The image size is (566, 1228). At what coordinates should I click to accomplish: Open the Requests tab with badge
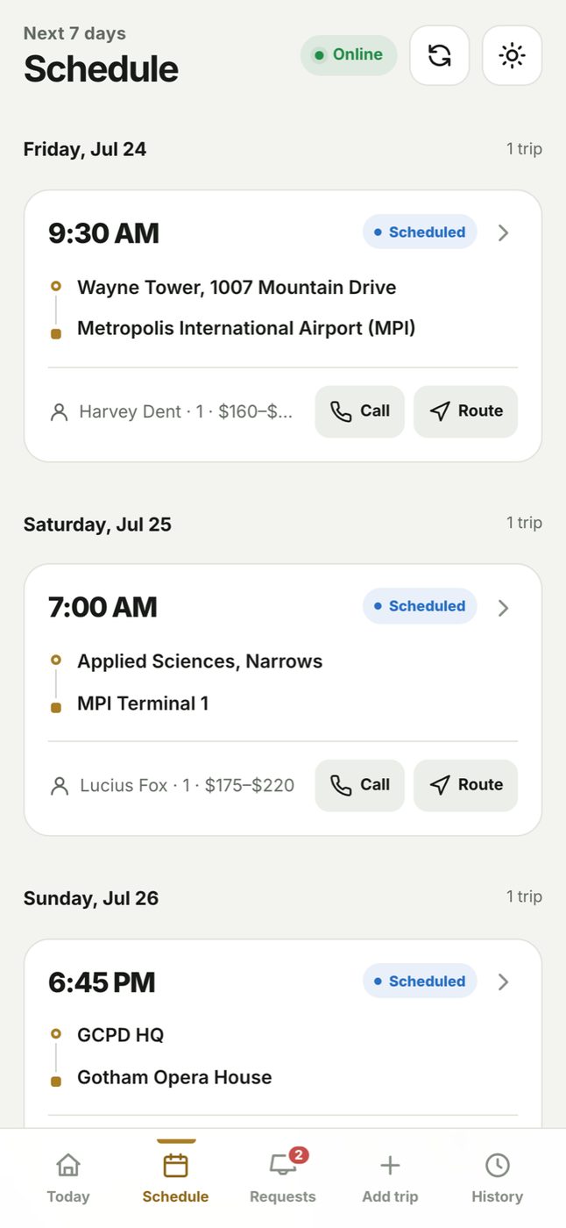coord(283,1178)
